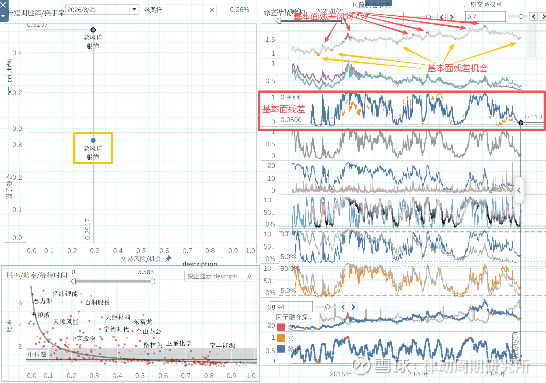Select the 宝丰能源 scatter label
The width and height of the screenshot is (546, 383).
point(222,345)
